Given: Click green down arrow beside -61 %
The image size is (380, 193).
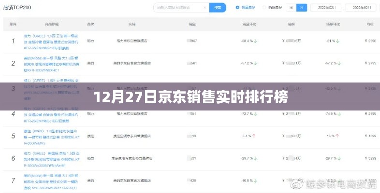Looking at the screenshot, I should [338, 41].
